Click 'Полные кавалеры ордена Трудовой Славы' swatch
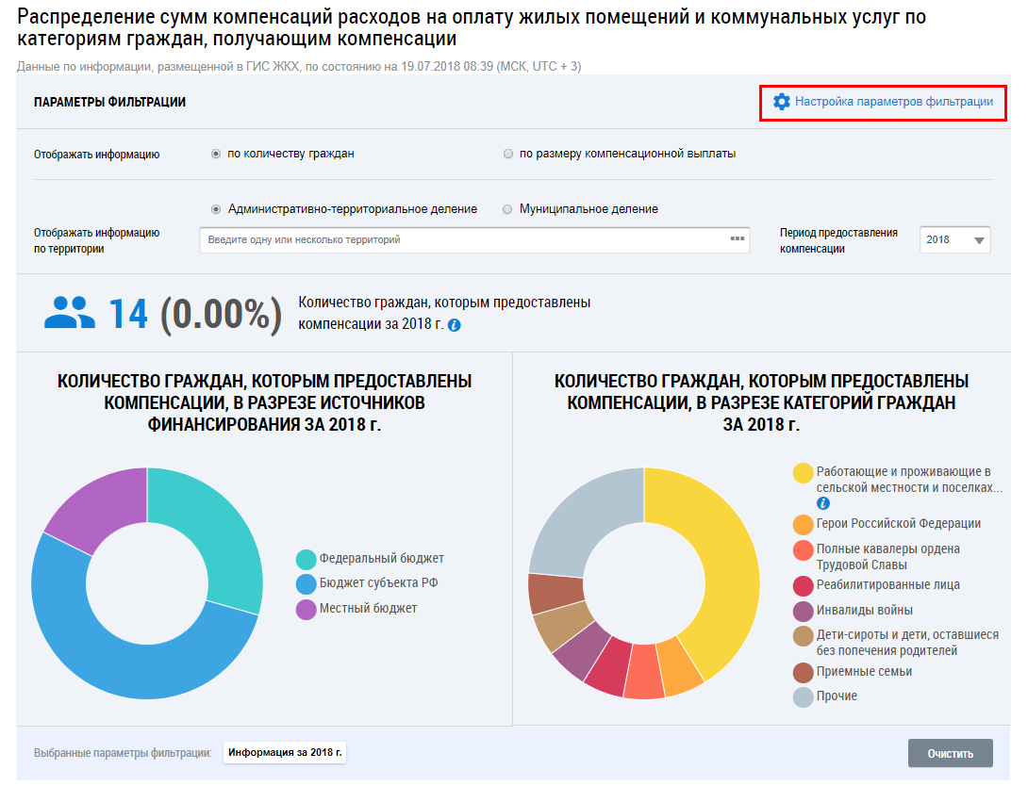The height and width of the screenshot is (786, 1028). (804, 550)
